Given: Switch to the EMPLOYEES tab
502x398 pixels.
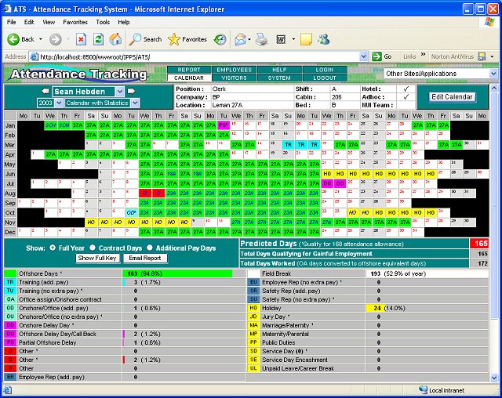Looking at the screenshot, I should (234, 70).
